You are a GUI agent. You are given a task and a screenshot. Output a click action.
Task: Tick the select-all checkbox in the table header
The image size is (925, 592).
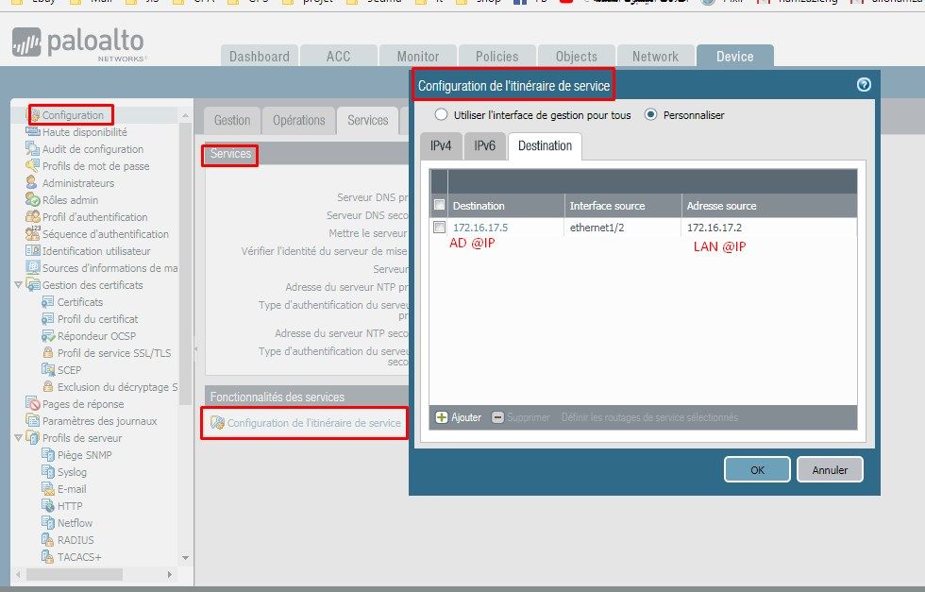(439, 205)
